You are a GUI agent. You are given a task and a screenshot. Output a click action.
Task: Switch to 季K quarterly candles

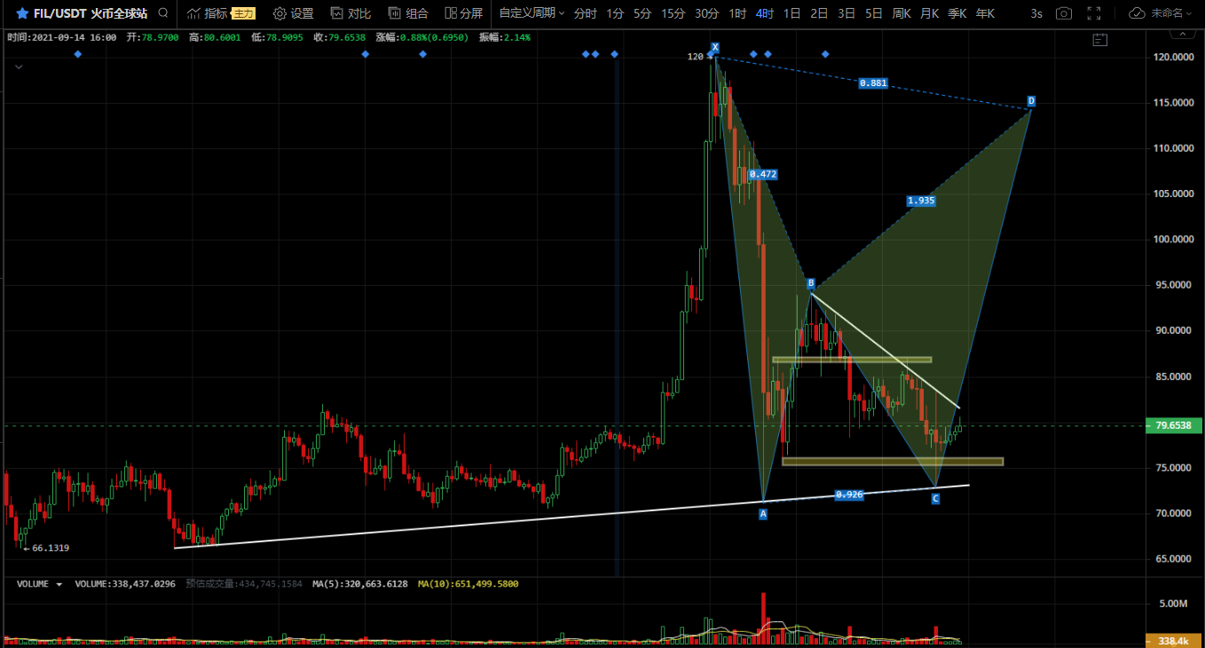(x=957, y=13)
